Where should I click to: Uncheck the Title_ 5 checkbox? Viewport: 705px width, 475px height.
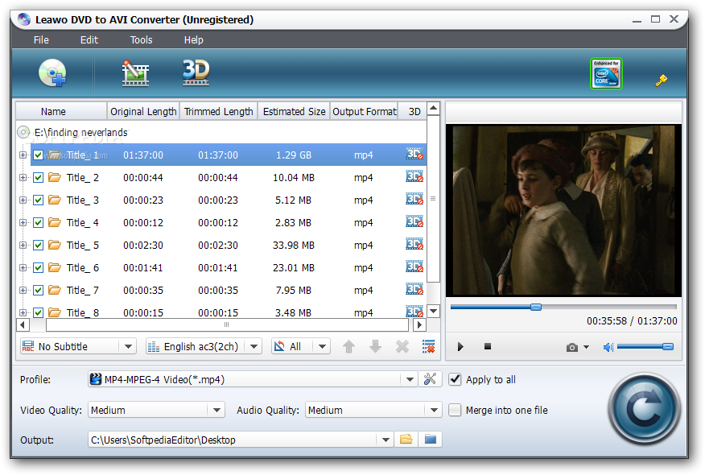click(38, 245)
